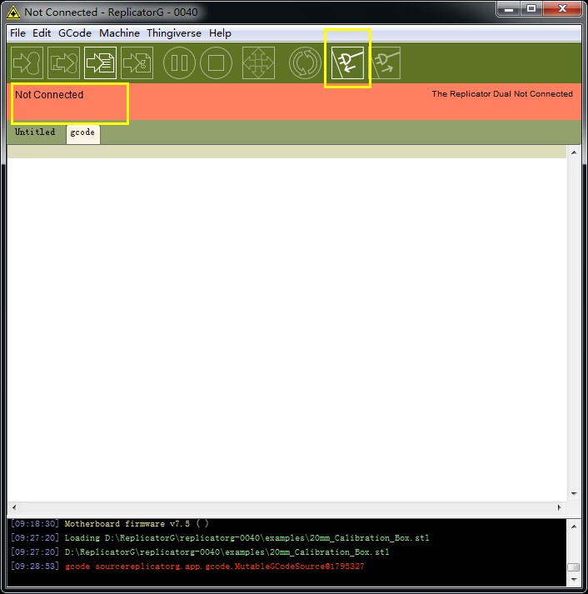
Task: Click the console log scrollbar down arrow
Action: click(574, 580)
